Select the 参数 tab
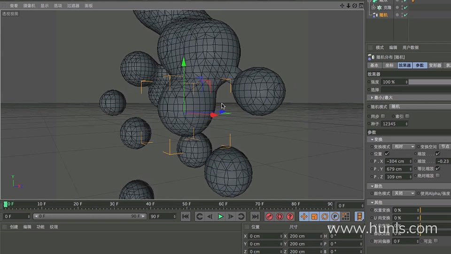This screenshot has height=254, width=451. pyautogui.click(x=420, y=65)
